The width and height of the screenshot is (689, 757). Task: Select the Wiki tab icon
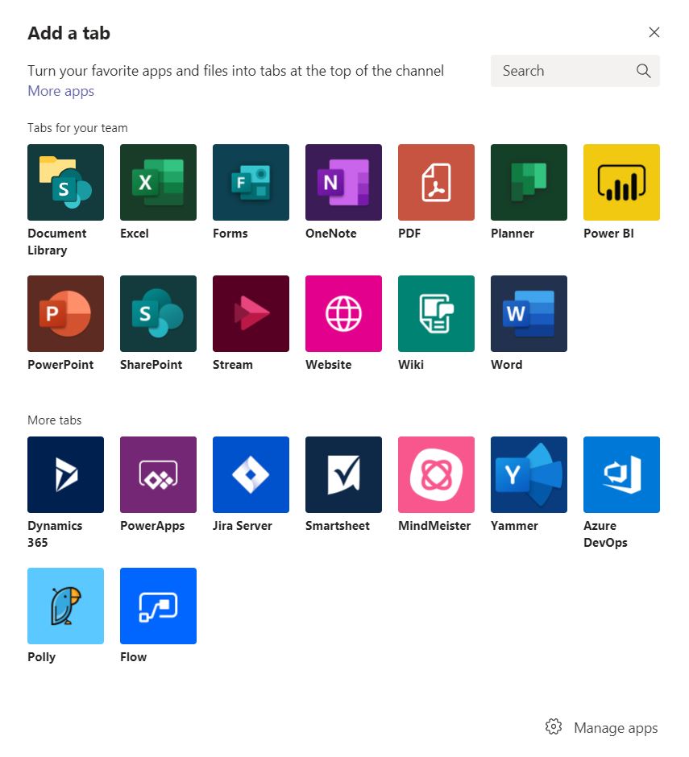tap(436, 314)
